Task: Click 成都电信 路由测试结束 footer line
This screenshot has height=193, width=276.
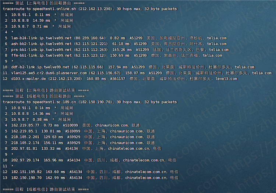Action: click(x=46, y=189)
